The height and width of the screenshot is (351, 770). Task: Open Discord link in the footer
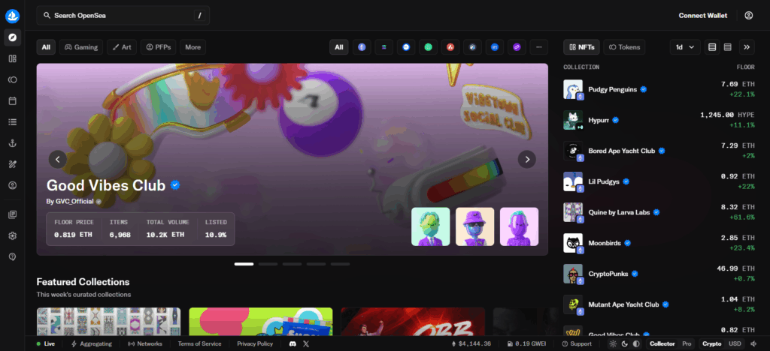coord(293,343)
